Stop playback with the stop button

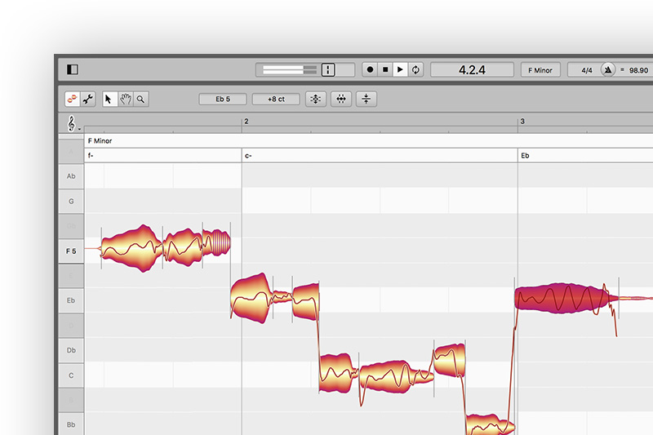tap(385, 69)
